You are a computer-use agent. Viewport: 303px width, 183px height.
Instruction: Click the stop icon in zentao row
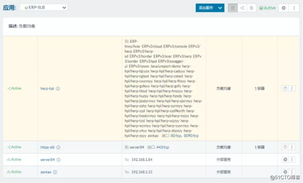pos(285,172)
